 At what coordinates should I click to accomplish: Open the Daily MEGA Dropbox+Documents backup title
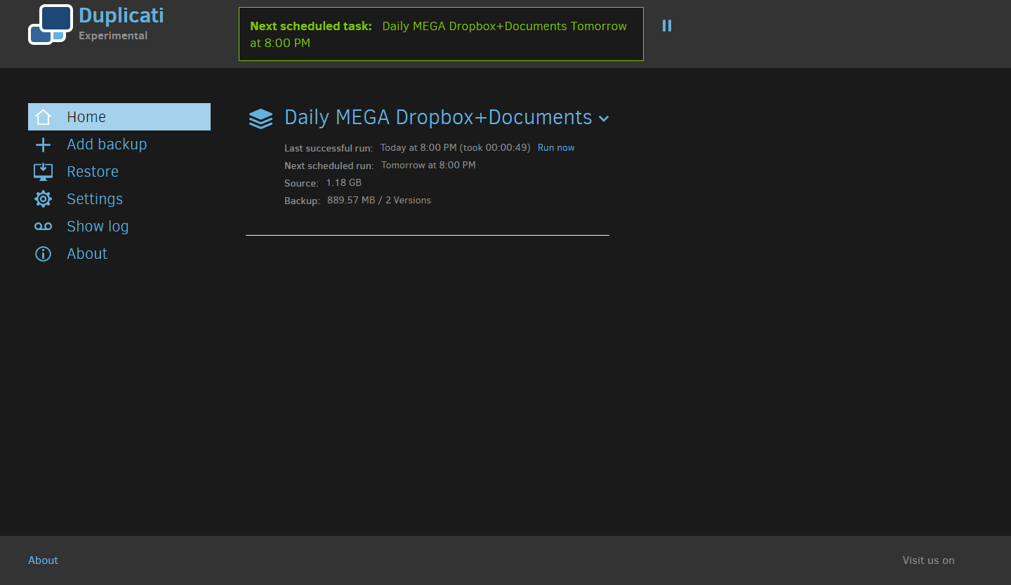(438, 117)
